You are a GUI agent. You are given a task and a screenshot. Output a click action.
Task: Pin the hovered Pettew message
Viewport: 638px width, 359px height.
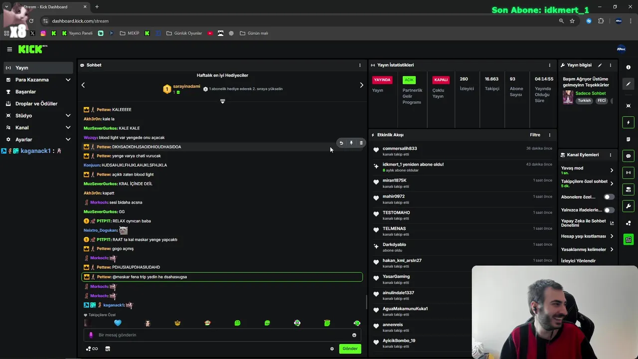click(x=351, y=143)
